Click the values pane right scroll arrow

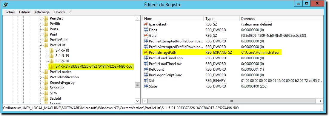(321, 101)
